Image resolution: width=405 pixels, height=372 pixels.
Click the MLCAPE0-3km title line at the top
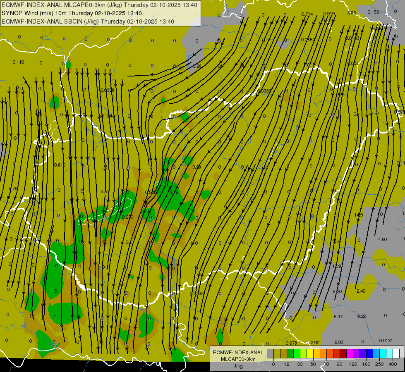[x=99, y=5]
